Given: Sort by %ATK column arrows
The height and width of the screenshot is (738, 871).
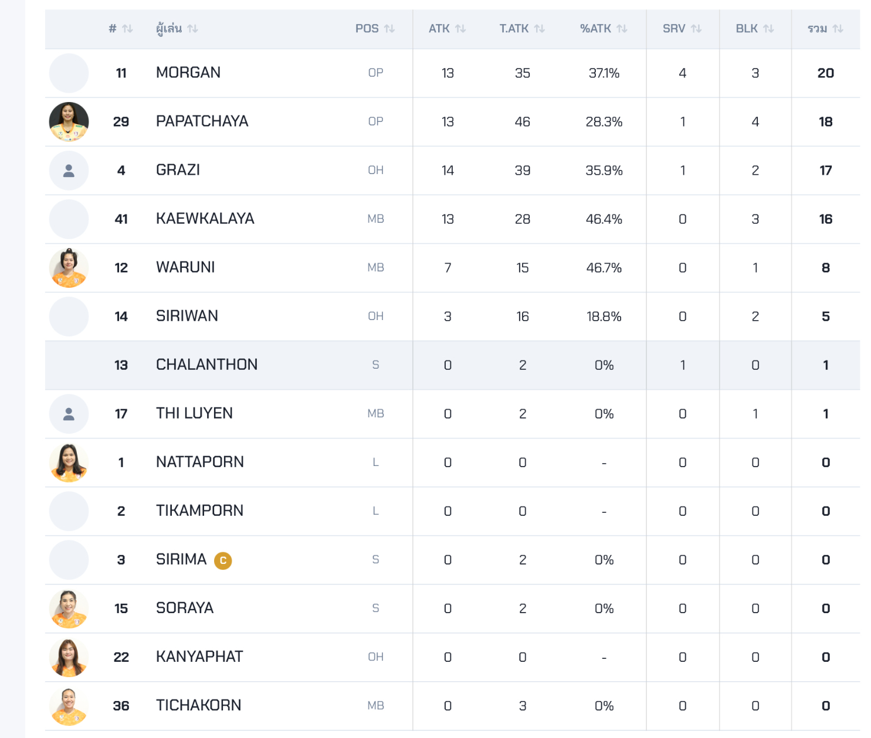Looking at the screenshot, I should click(x=622, y=29).
